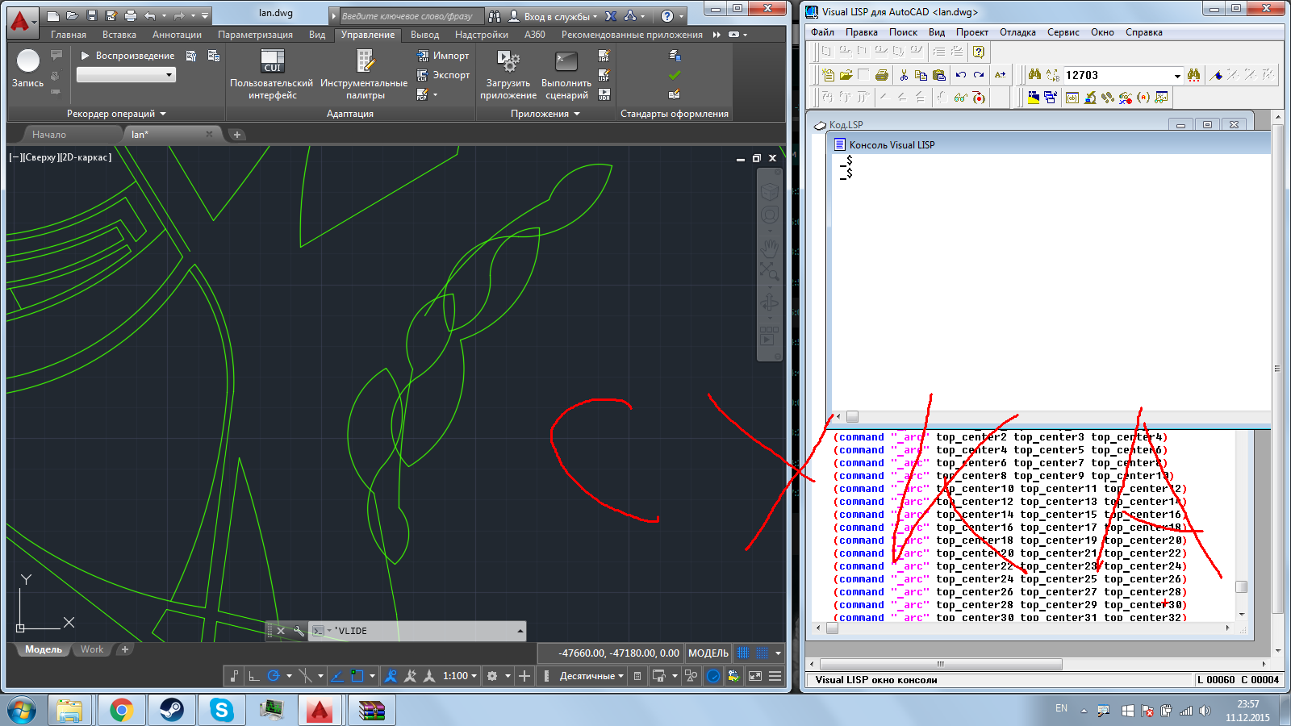The height and width of the screenshot is (726, 1291).
Task: Open Инструментальные палитры customization
Action: pyautogui.click(x=364, y=74)
